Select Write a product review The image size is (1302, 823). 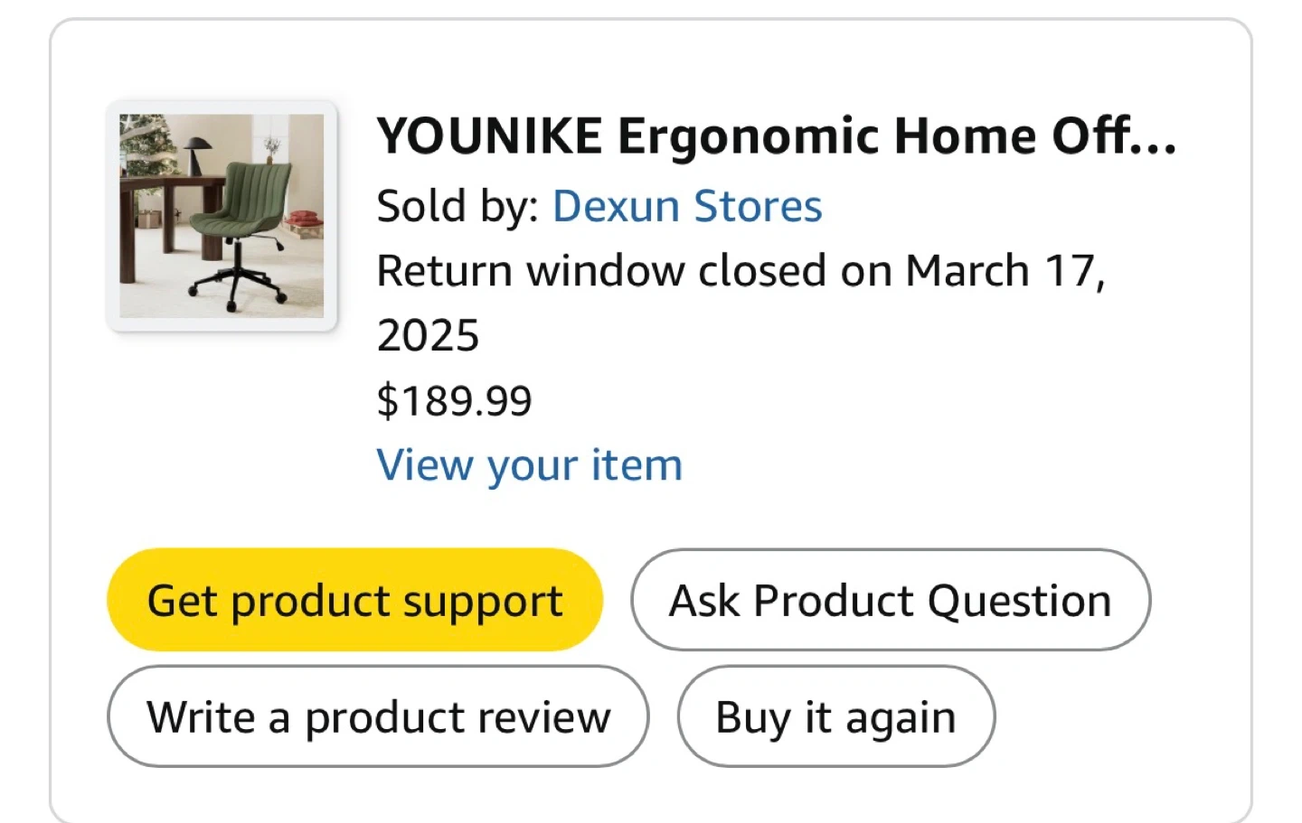coord(378,717)
